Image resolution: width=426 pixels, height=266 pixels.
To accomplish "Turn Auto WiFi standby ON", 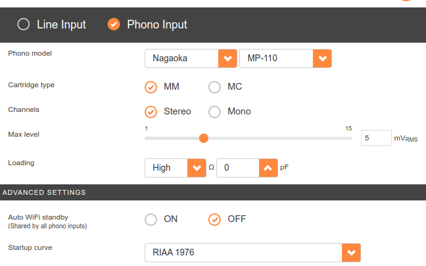I will [x=151, y=219].
